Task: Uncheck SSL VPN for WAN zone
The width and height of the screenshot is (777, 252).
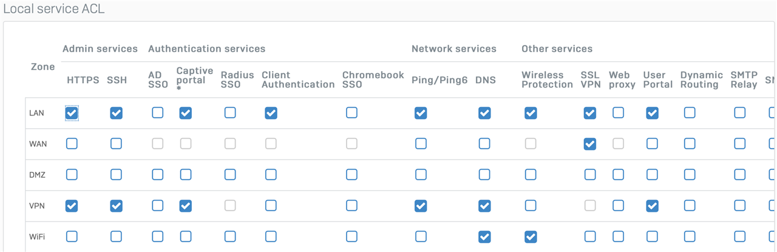Action: pyautogui.click(x=590, y=144)
